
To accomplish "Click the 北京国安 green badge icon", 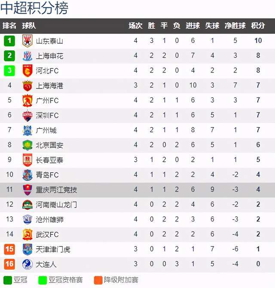I will 27,145.
